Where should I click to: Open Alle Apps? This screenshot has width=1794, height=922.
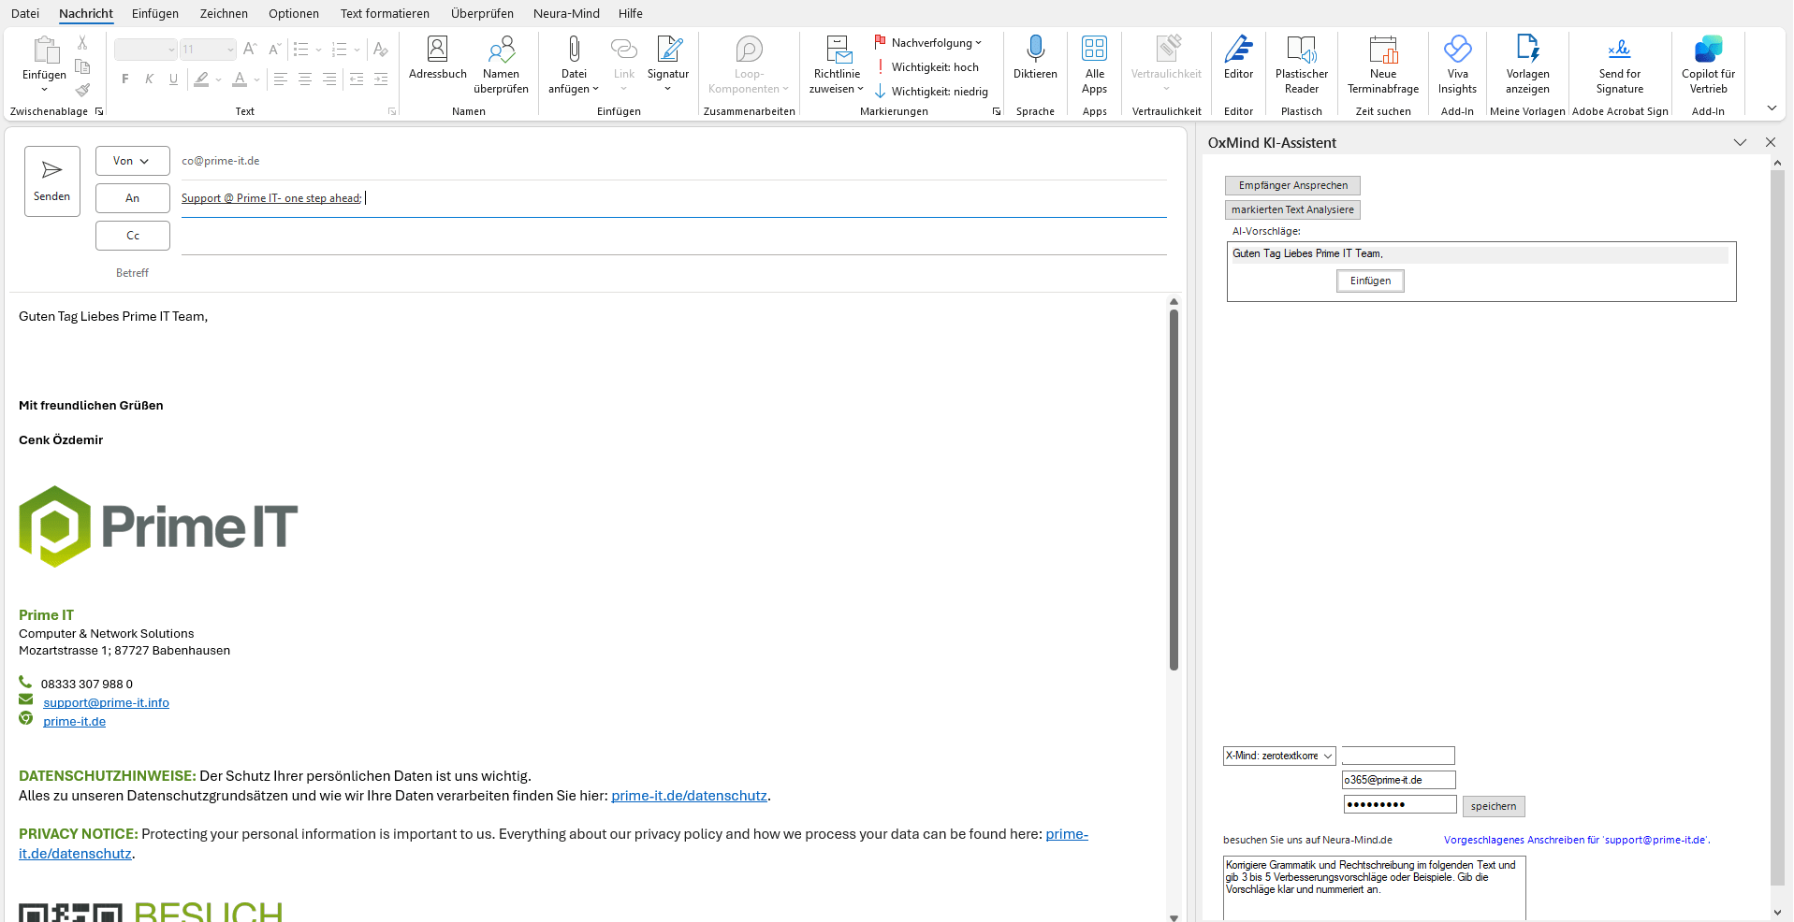tap(1094, 65)
